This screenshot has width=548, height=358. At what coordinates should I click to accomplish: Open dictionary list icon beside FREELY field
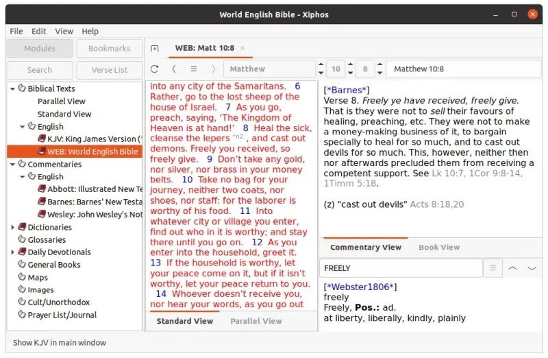(x=493, y=268)
